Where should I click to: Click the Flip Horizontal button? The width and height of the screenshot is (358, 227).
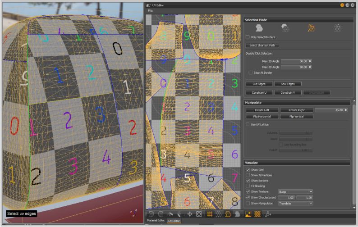click(262, 116)
